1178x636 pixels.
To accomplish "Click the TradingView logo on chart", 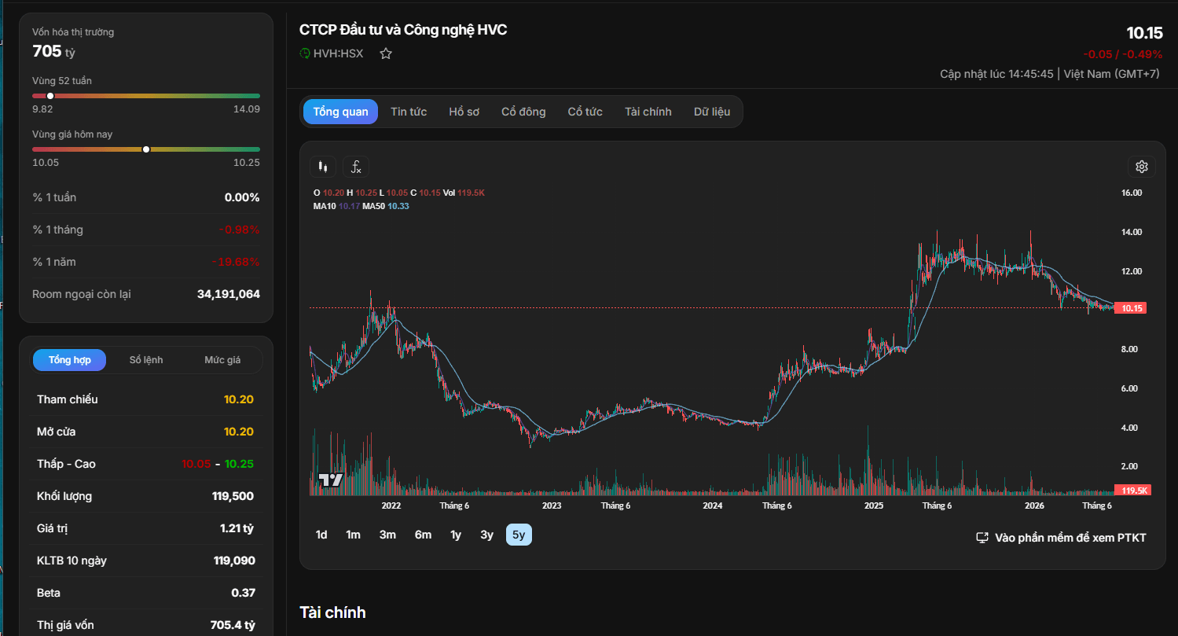I will (331, 480).
